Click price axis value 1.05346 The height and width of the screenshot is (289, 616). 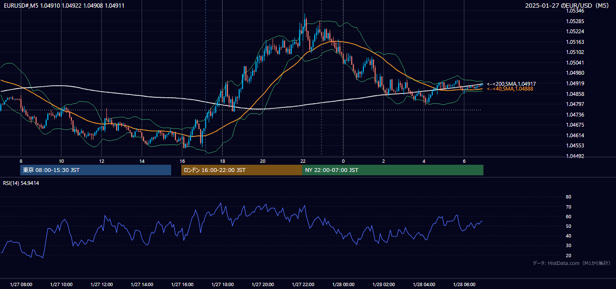[575, 11]
